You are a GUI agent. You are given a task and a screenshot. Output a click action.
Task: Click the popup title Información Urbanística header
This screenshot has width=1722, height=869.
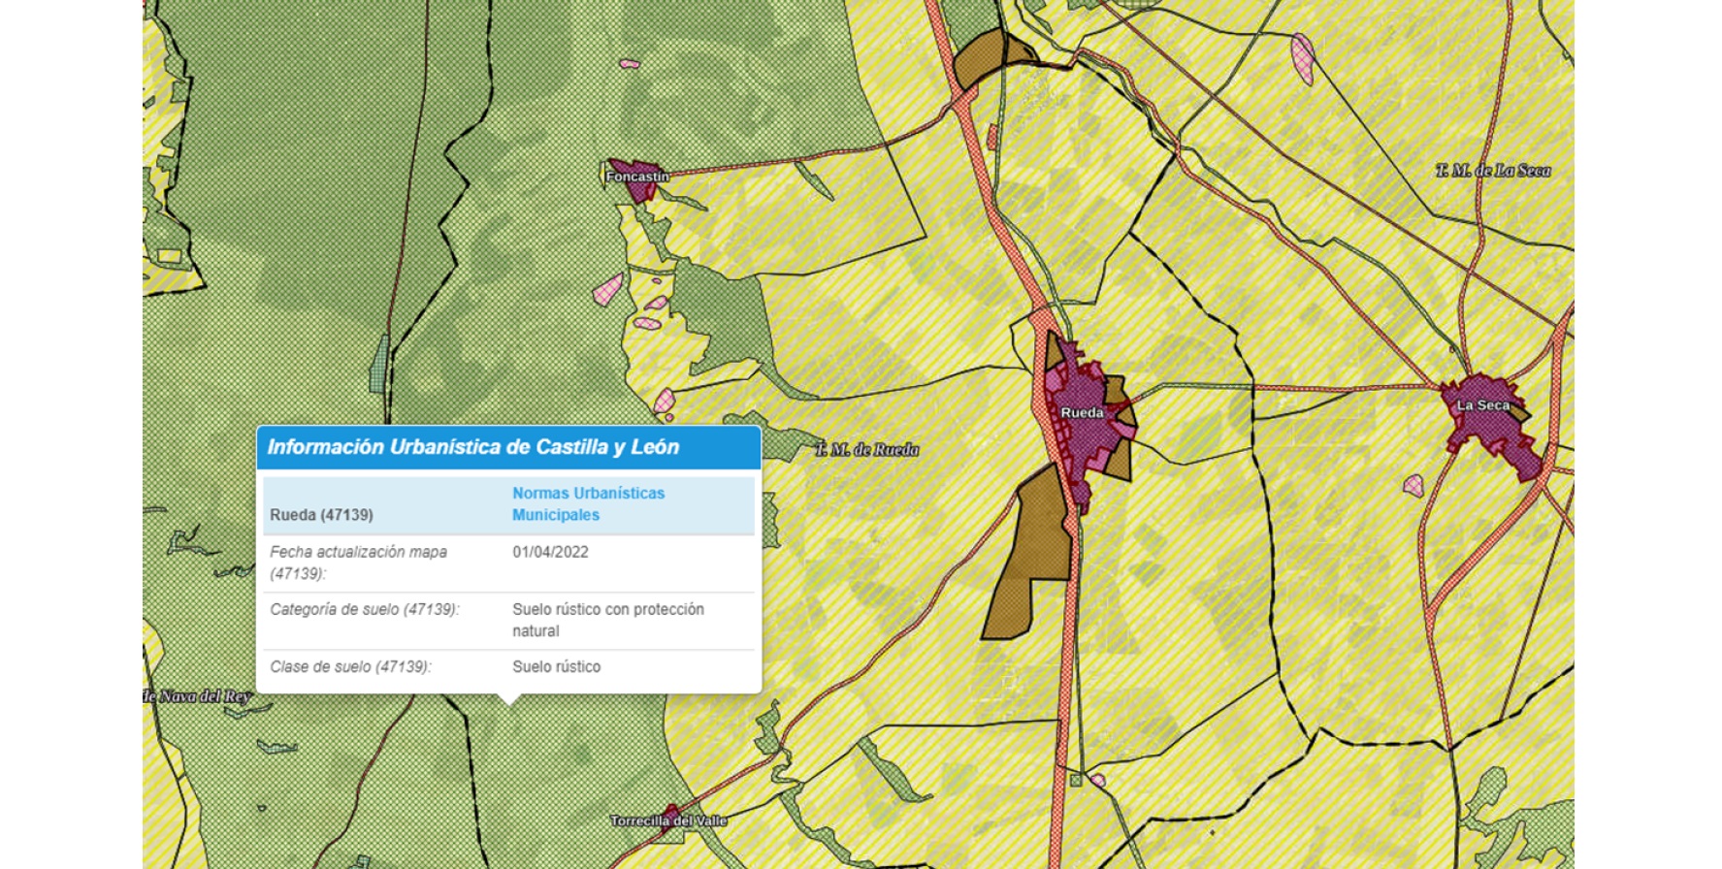472,447
